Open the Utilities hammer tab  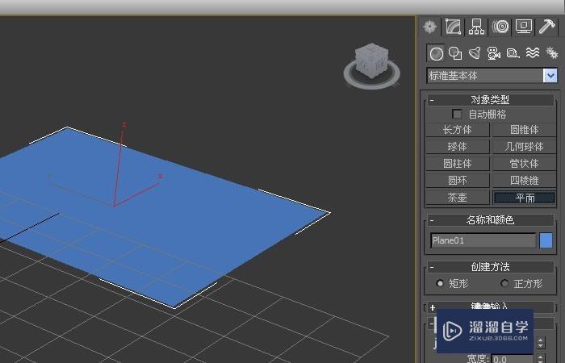click(547, 27)
